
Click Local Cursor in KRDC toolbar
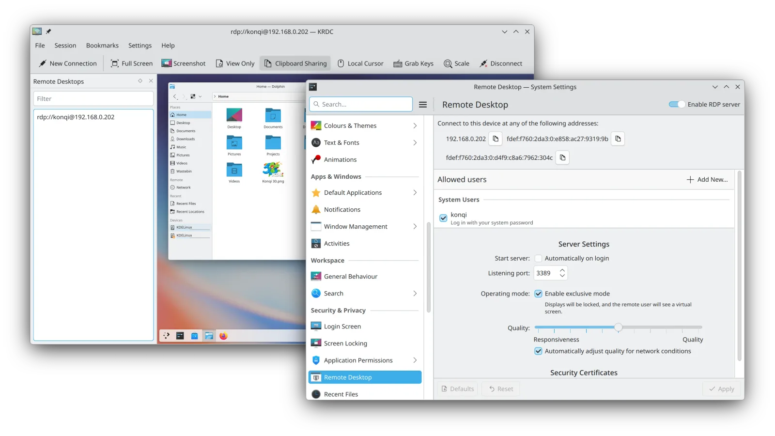click(360, 63)
